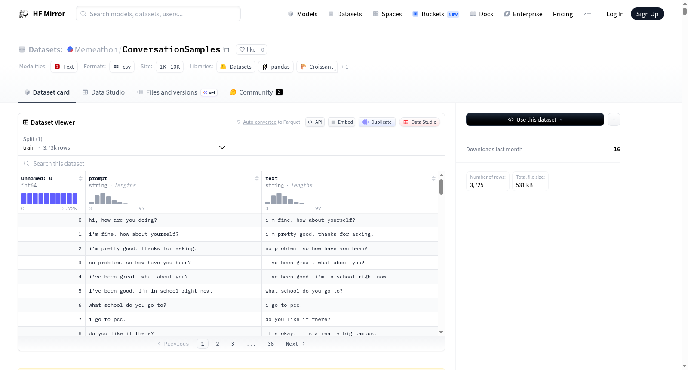Open the Memeathon organization avatar

click(x=70, y=49)
